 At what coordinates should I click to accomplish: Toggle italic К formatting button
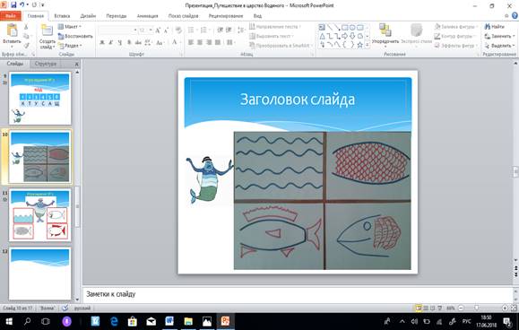[x=111, y=42]
